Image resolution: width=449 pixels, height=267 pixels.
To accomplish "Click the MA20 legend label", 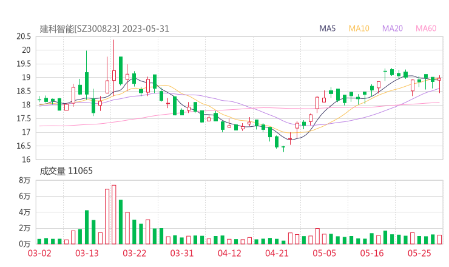I will click(x=393, y=29).
